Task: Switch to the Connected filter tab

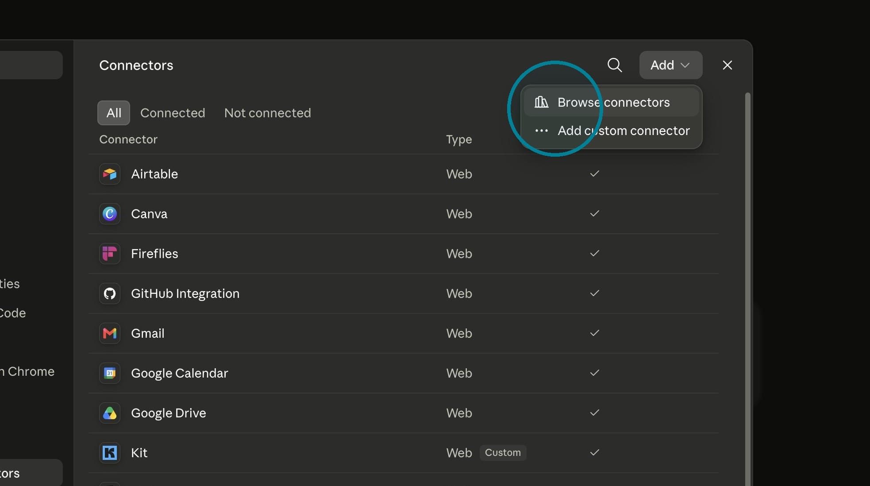Action: 173,113
